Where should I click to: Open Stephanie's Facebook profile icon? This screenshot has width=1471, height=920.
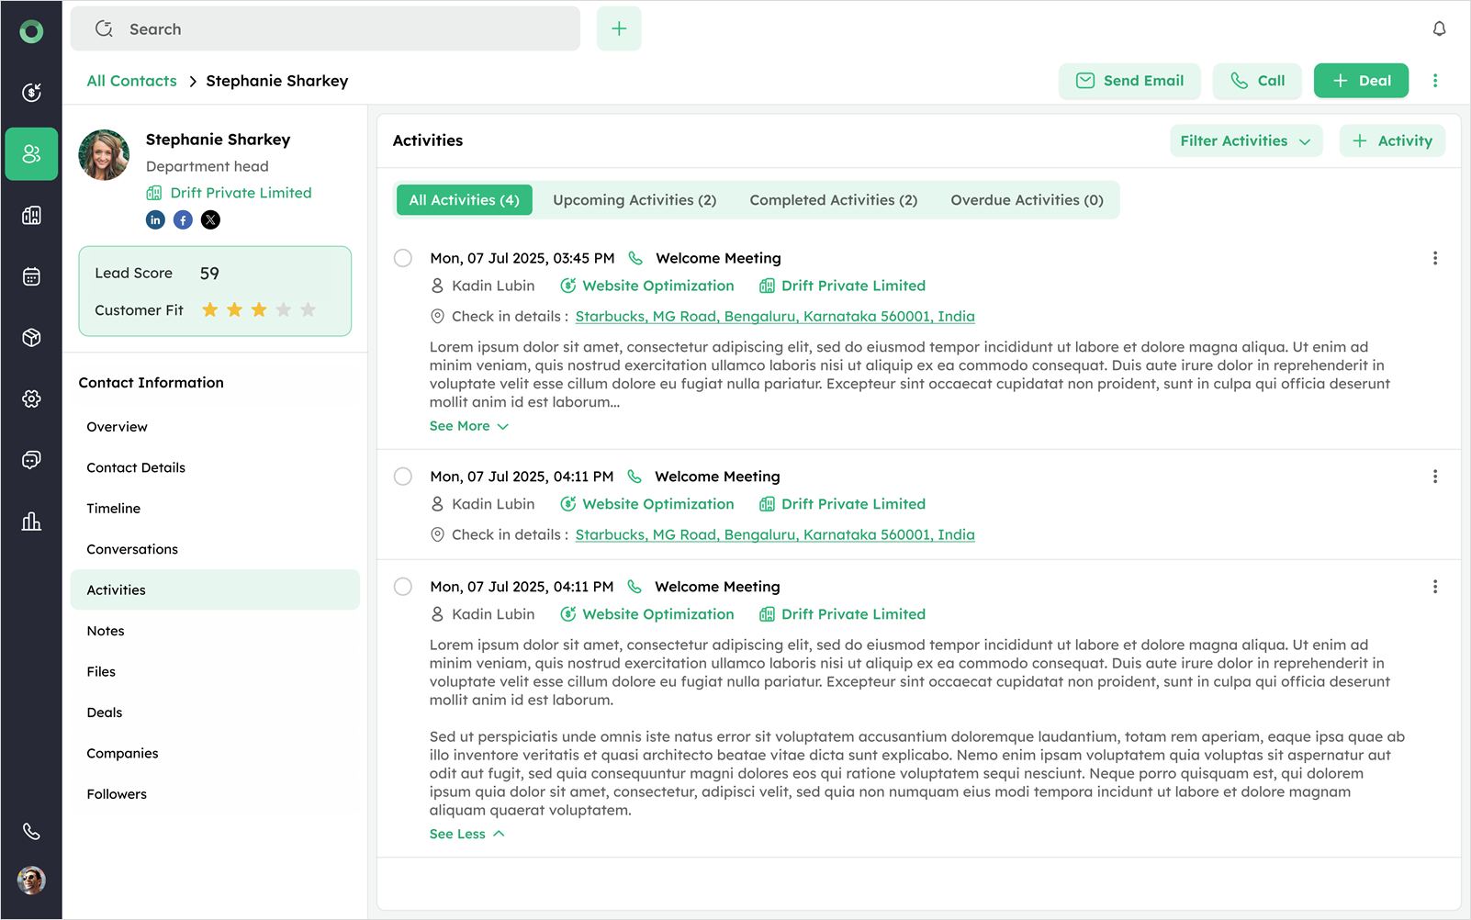pyautogui.click(x=183, y=219)
